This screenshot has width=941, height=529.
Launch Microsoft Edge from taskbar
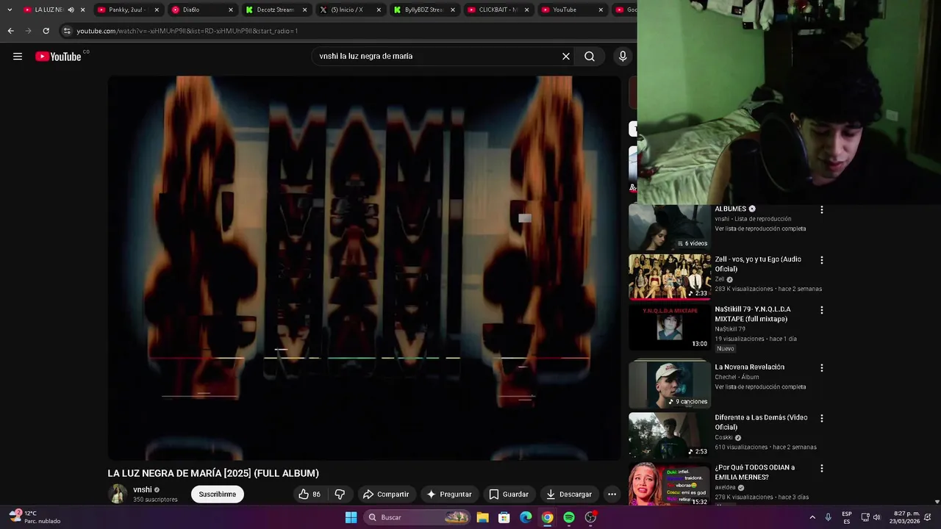[x=526, y=517]
